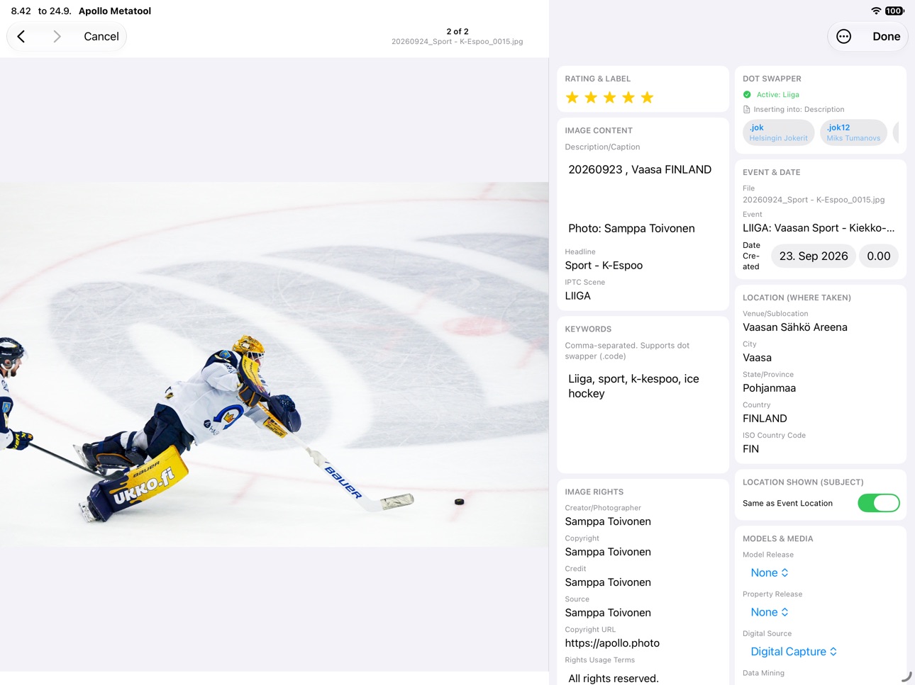
Task: Click the DOT SWAPPER section heading
Action: [772, 79]
